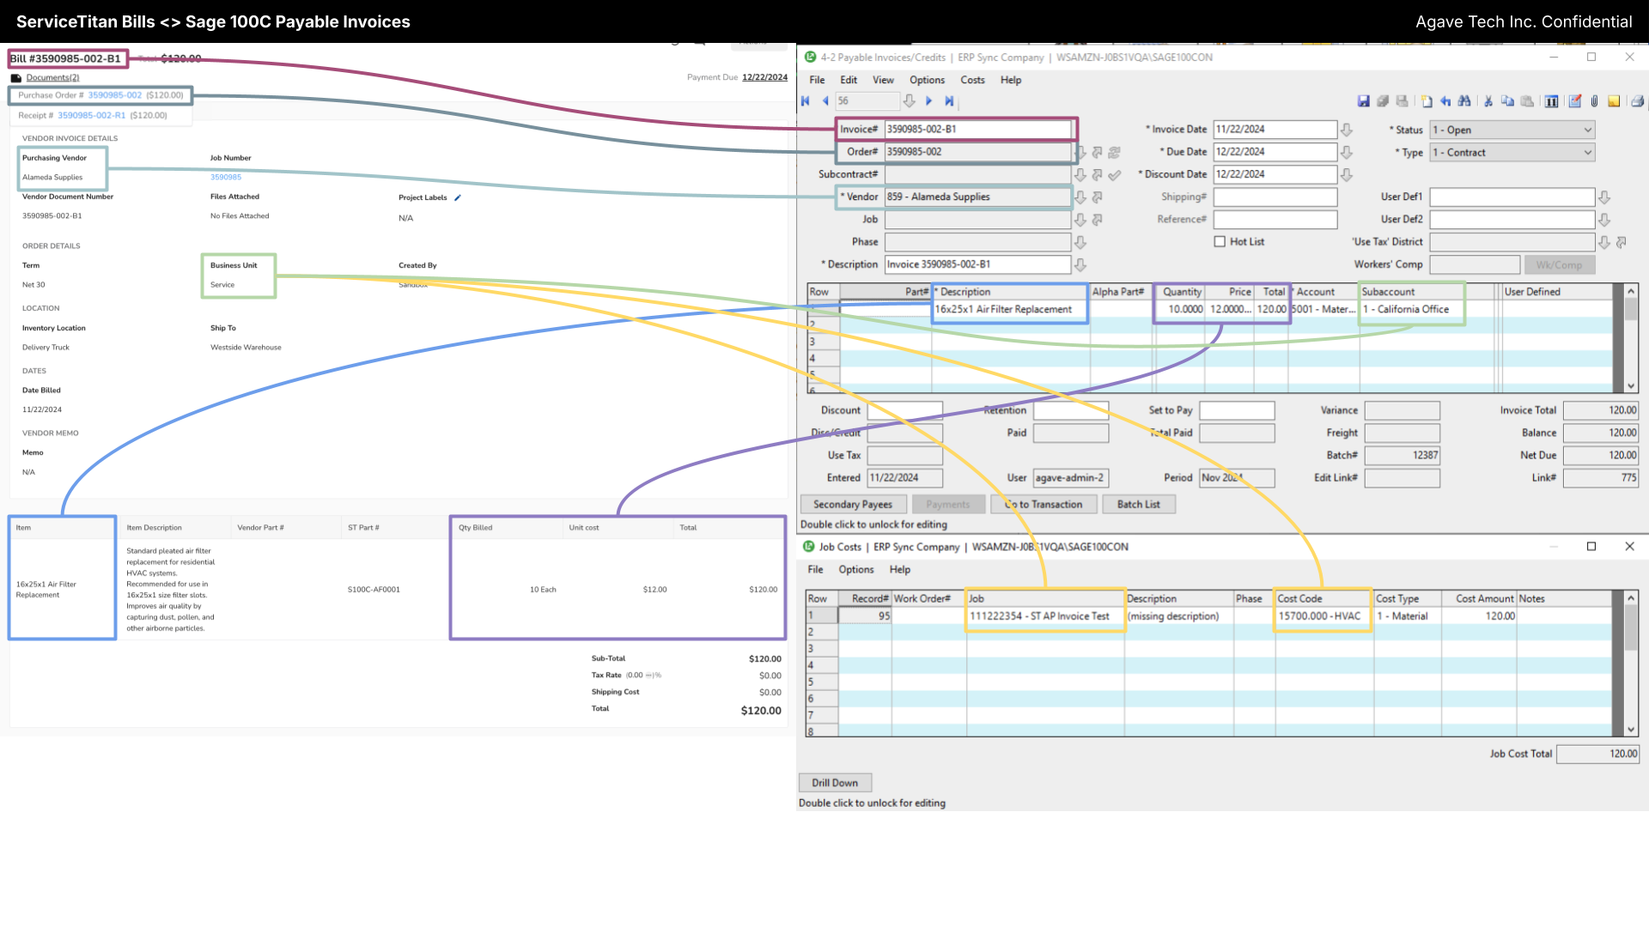Viewport: 1649px width, 927px height.
Task: Open record number lookup arrow beside 56
Action: point(909,101)
